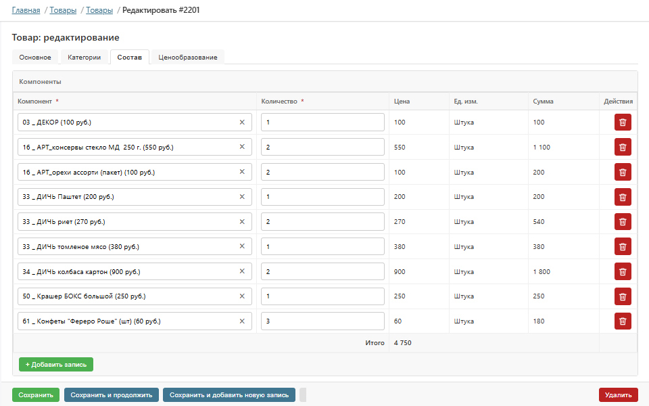The width and height of the screenshot is (649, 406).
Task: Click the Сохранить и продолжить button
Action: point(112,394)
